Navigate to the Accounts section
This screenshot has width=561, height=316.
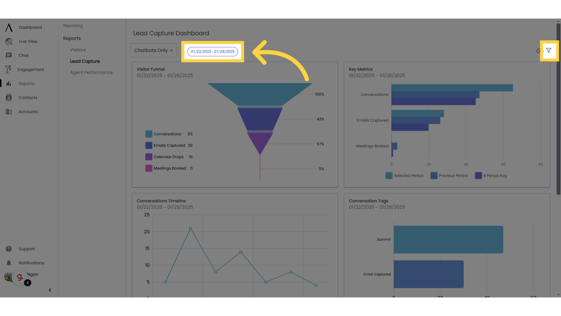(28, 111)
